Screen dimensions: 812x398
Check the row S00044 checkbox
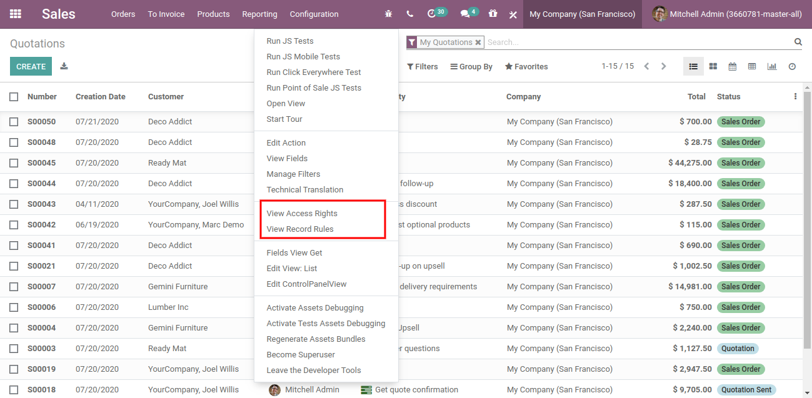[14, 184]
